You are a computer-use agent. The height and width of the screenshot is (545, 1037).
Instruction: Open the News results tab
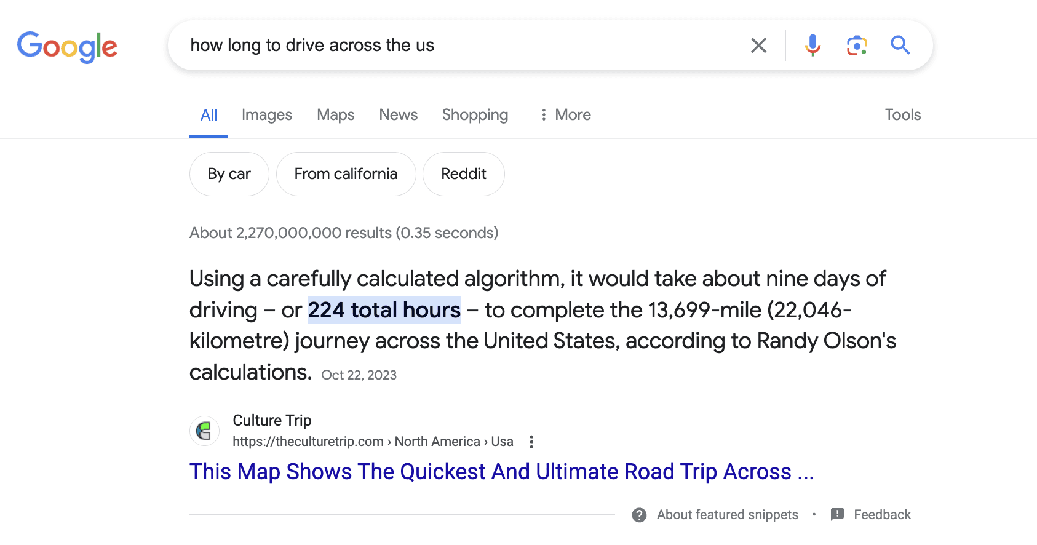[398, 115]
